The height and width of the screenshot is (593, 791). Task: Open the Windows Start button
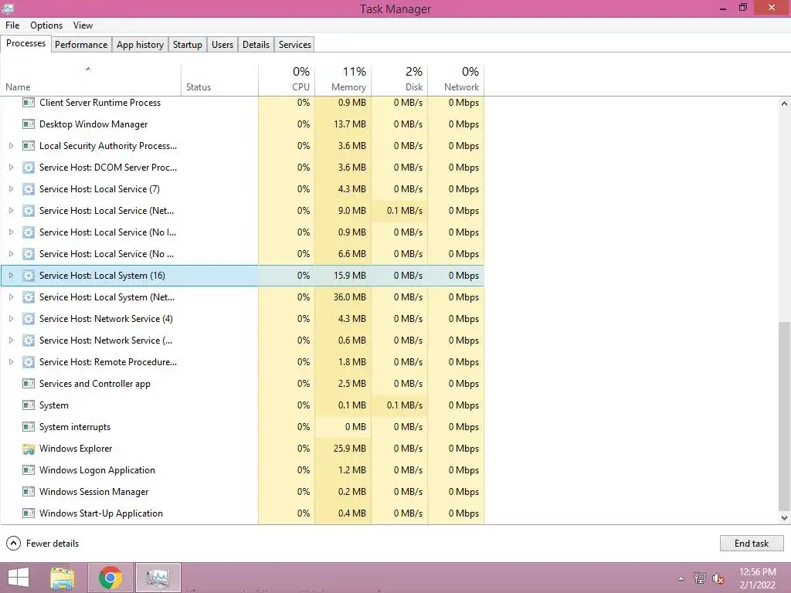coord(19,578)
